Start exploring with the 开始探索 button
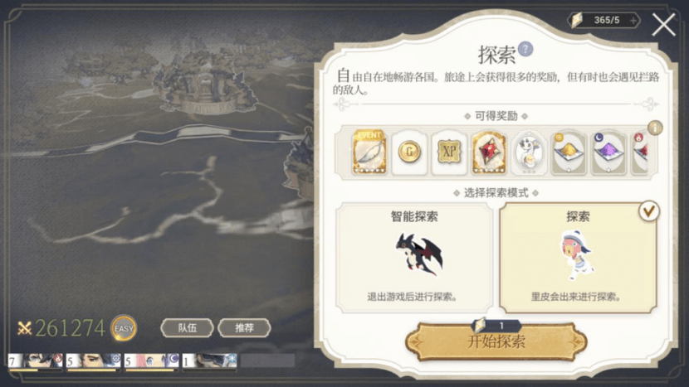The height and width of the screenshot is (387, 689). (x=496, y=341)
